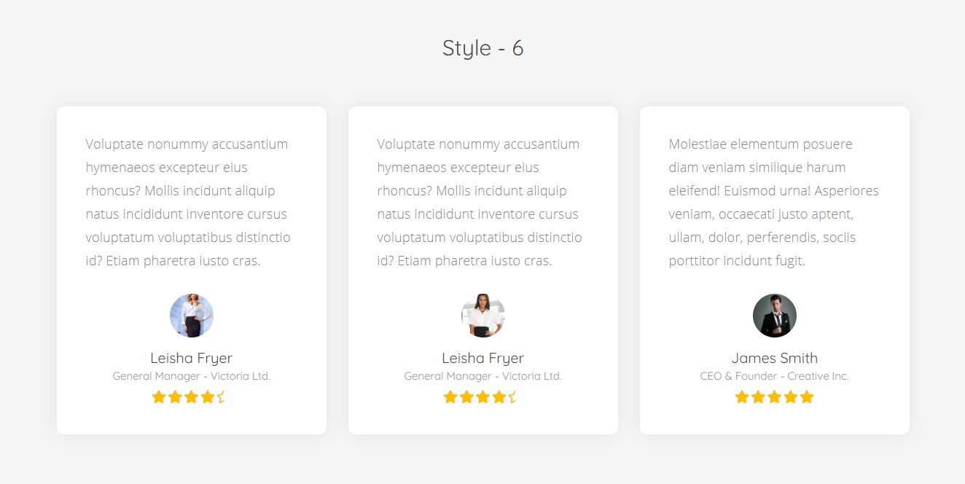Click the half star in the middle card's rating

point(512,397)
